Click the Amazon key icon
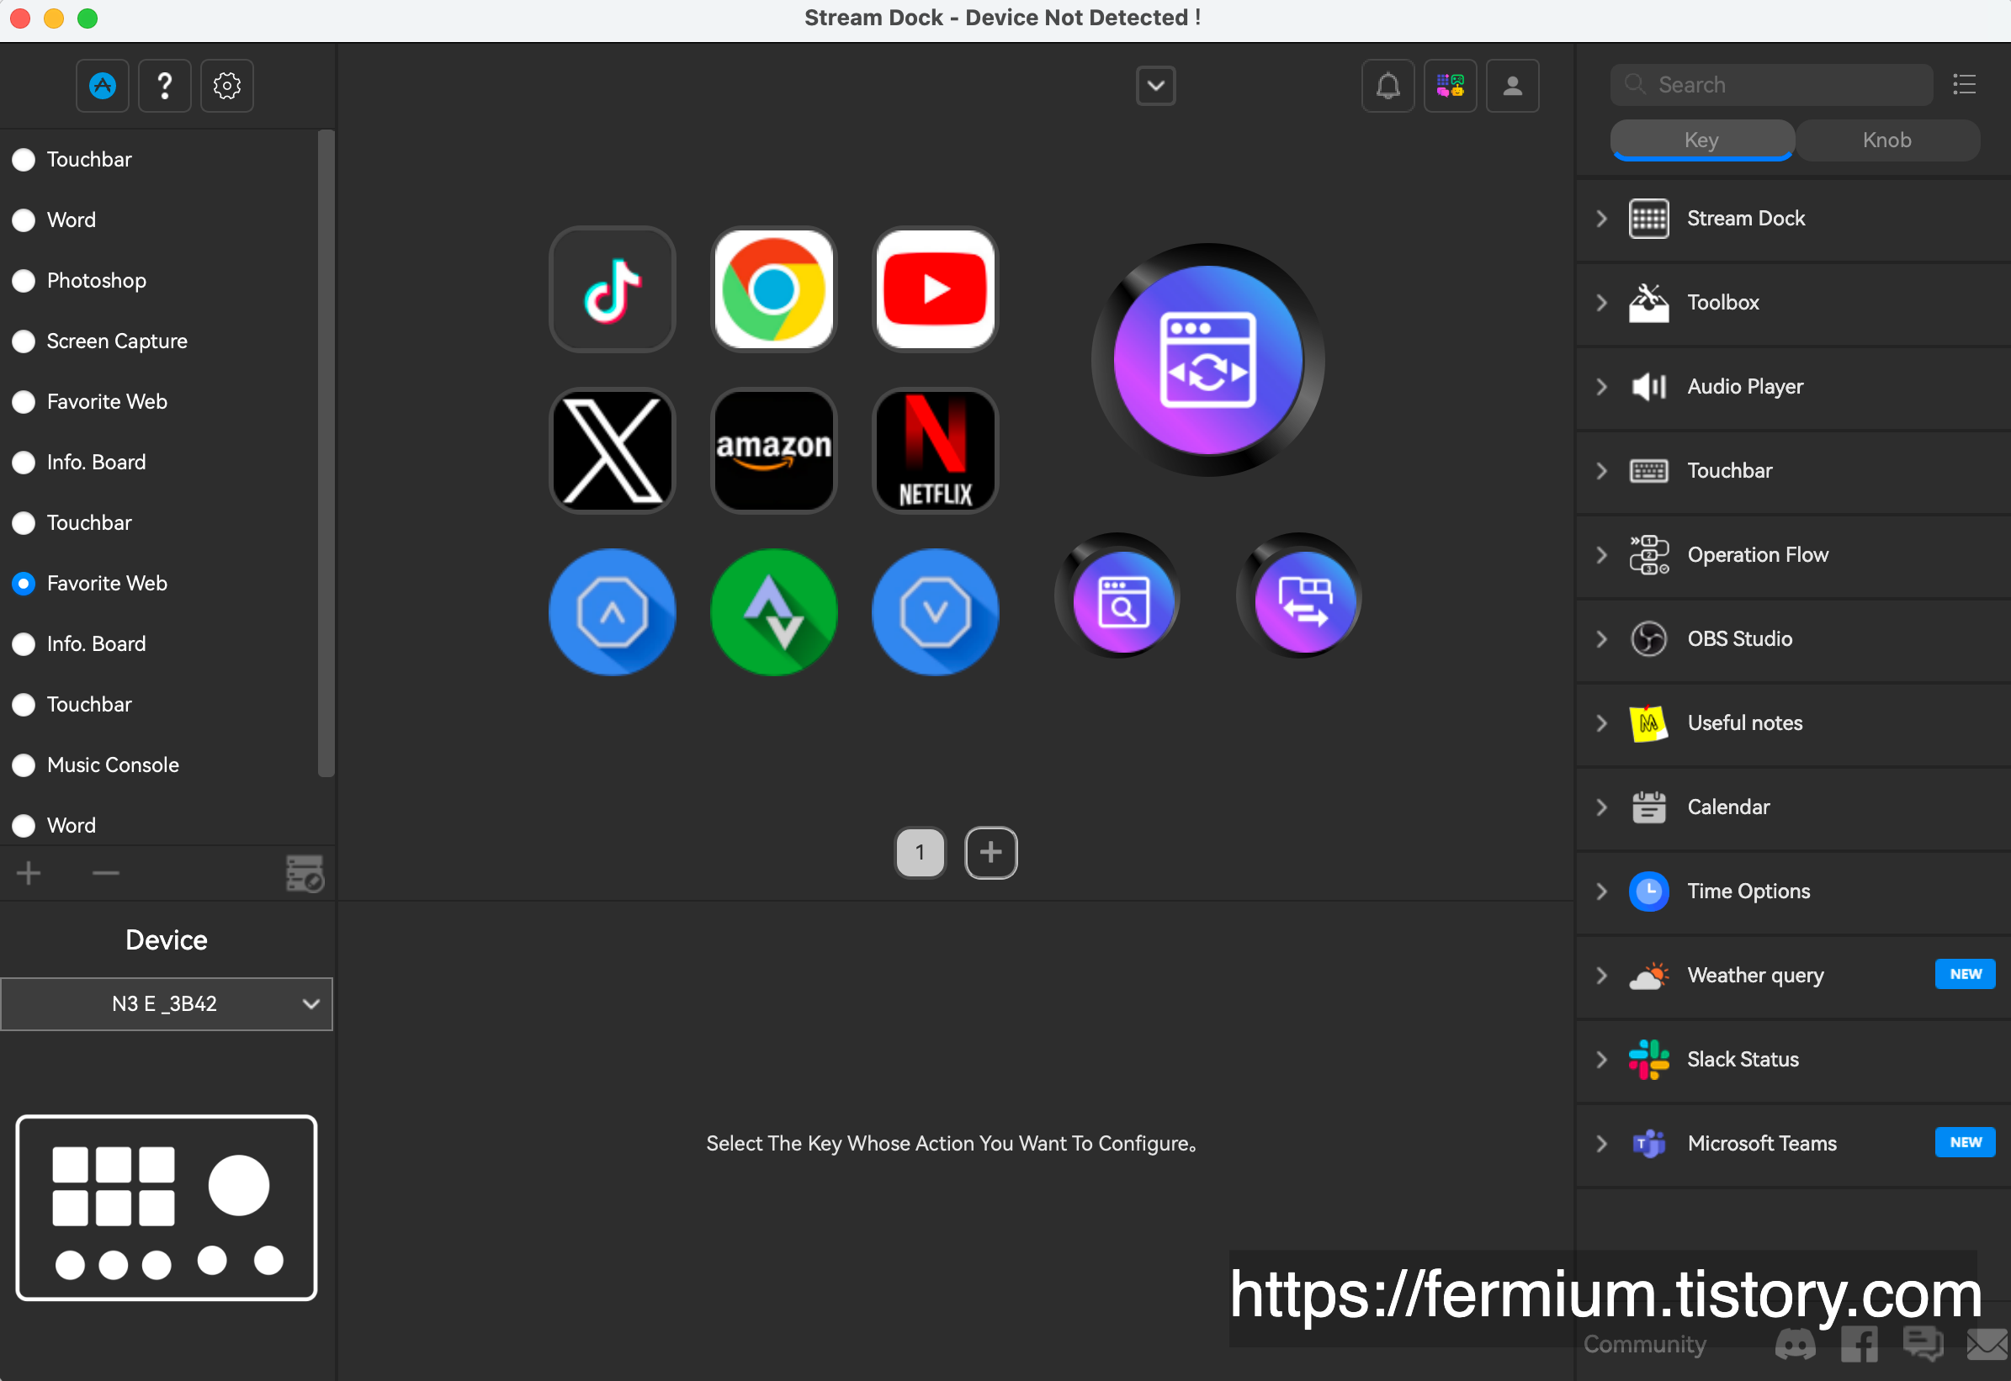Screen dimensions: 2011x1381 click(x=773, y=451)
